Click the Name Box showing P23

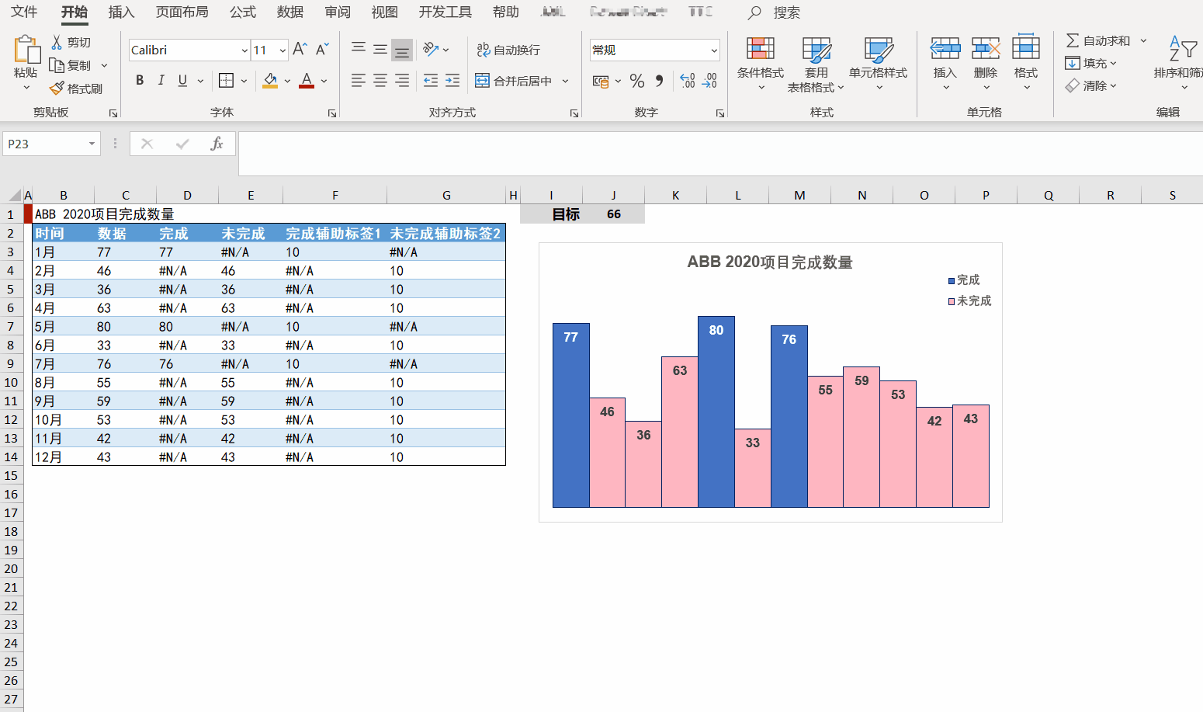click(x=51, y=144)
